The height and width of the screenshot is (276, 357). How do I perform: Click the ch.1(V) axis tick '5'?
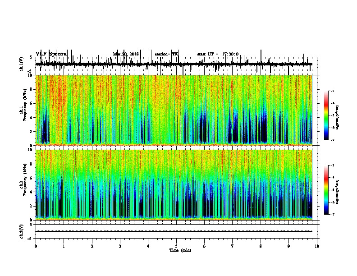click(x=31, y=57)
